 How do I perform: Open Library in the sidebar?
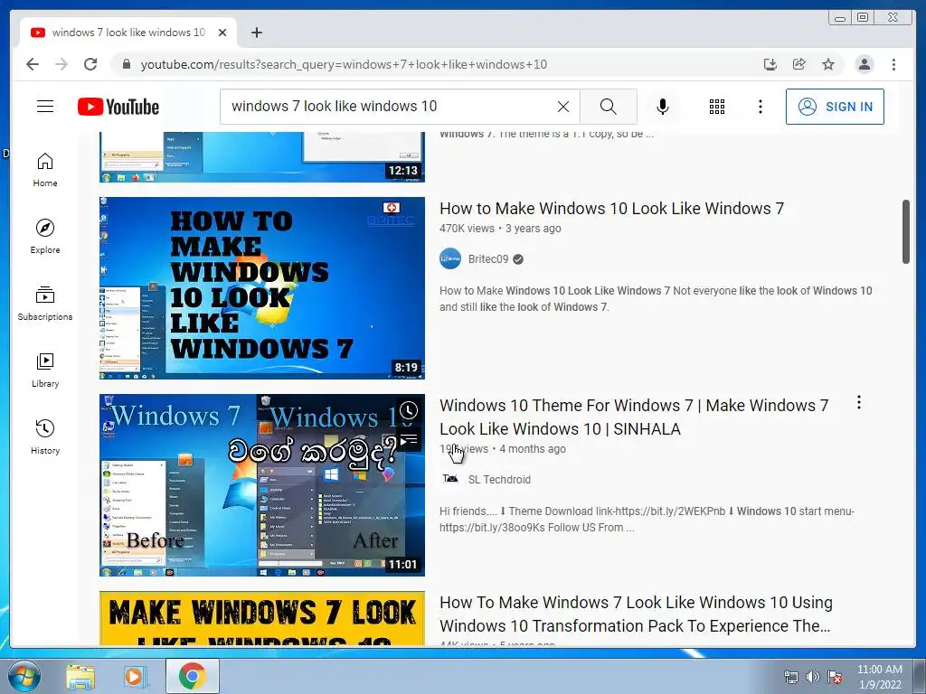click(x=45, y=370)
